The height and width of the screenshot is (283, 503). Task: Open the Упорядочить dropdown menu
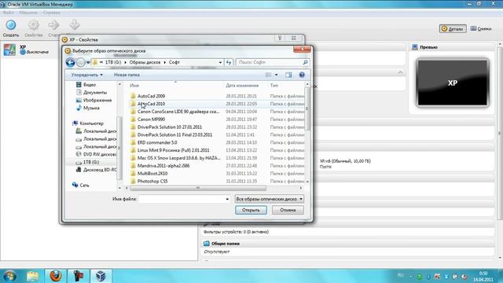(87, 75)
